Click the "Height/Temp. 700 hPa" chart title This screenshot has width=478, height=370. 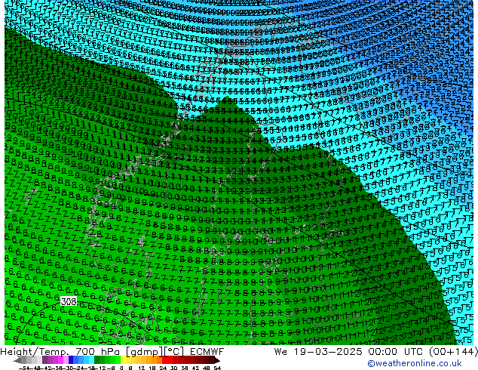pyautogui.click(x=60, y=352)
